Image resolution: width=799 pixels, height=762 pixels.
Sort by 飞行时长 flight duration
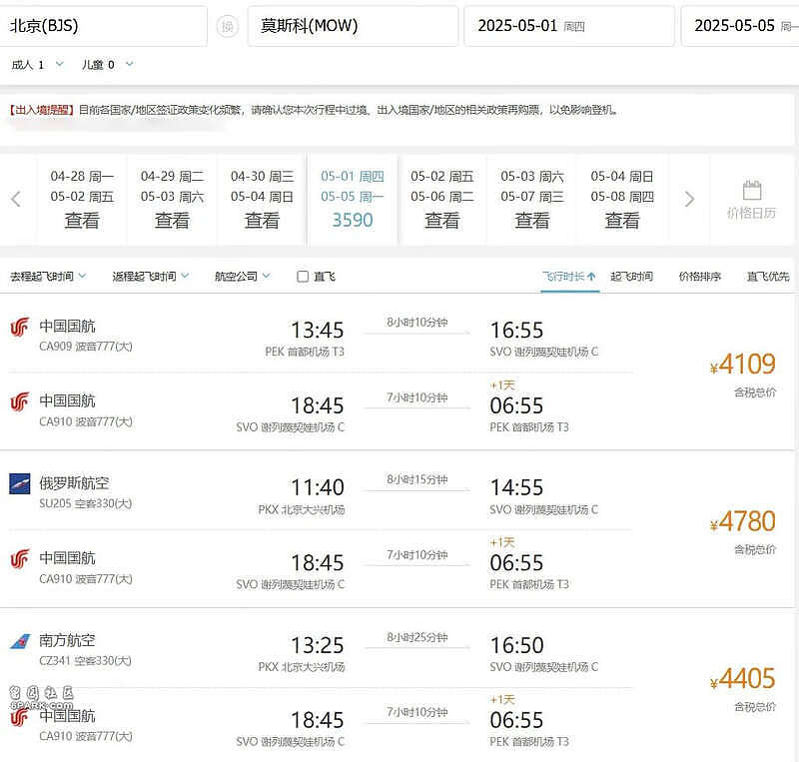pos(569,277)
